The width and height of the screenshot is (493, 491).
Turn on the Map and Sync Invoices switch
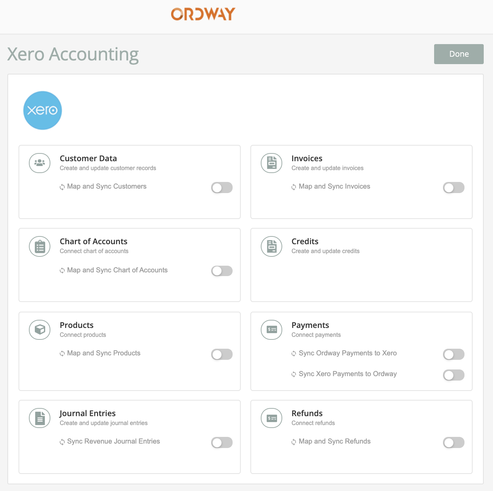click(454, 188)
